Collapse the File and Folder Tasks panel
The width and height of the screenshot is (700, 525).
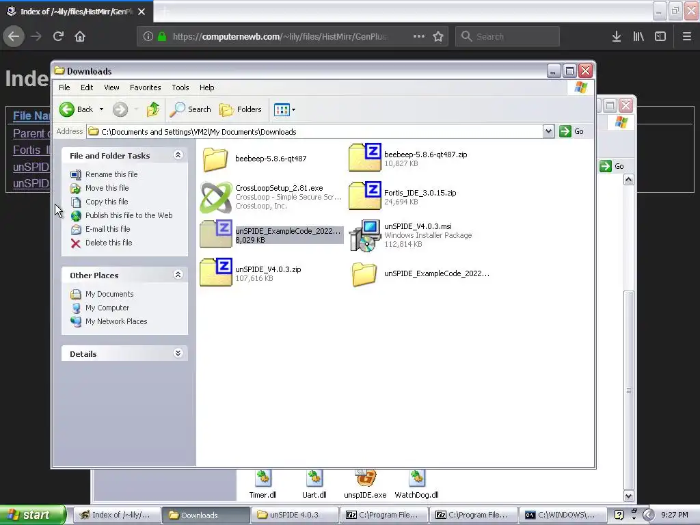[x=178, y=155]
